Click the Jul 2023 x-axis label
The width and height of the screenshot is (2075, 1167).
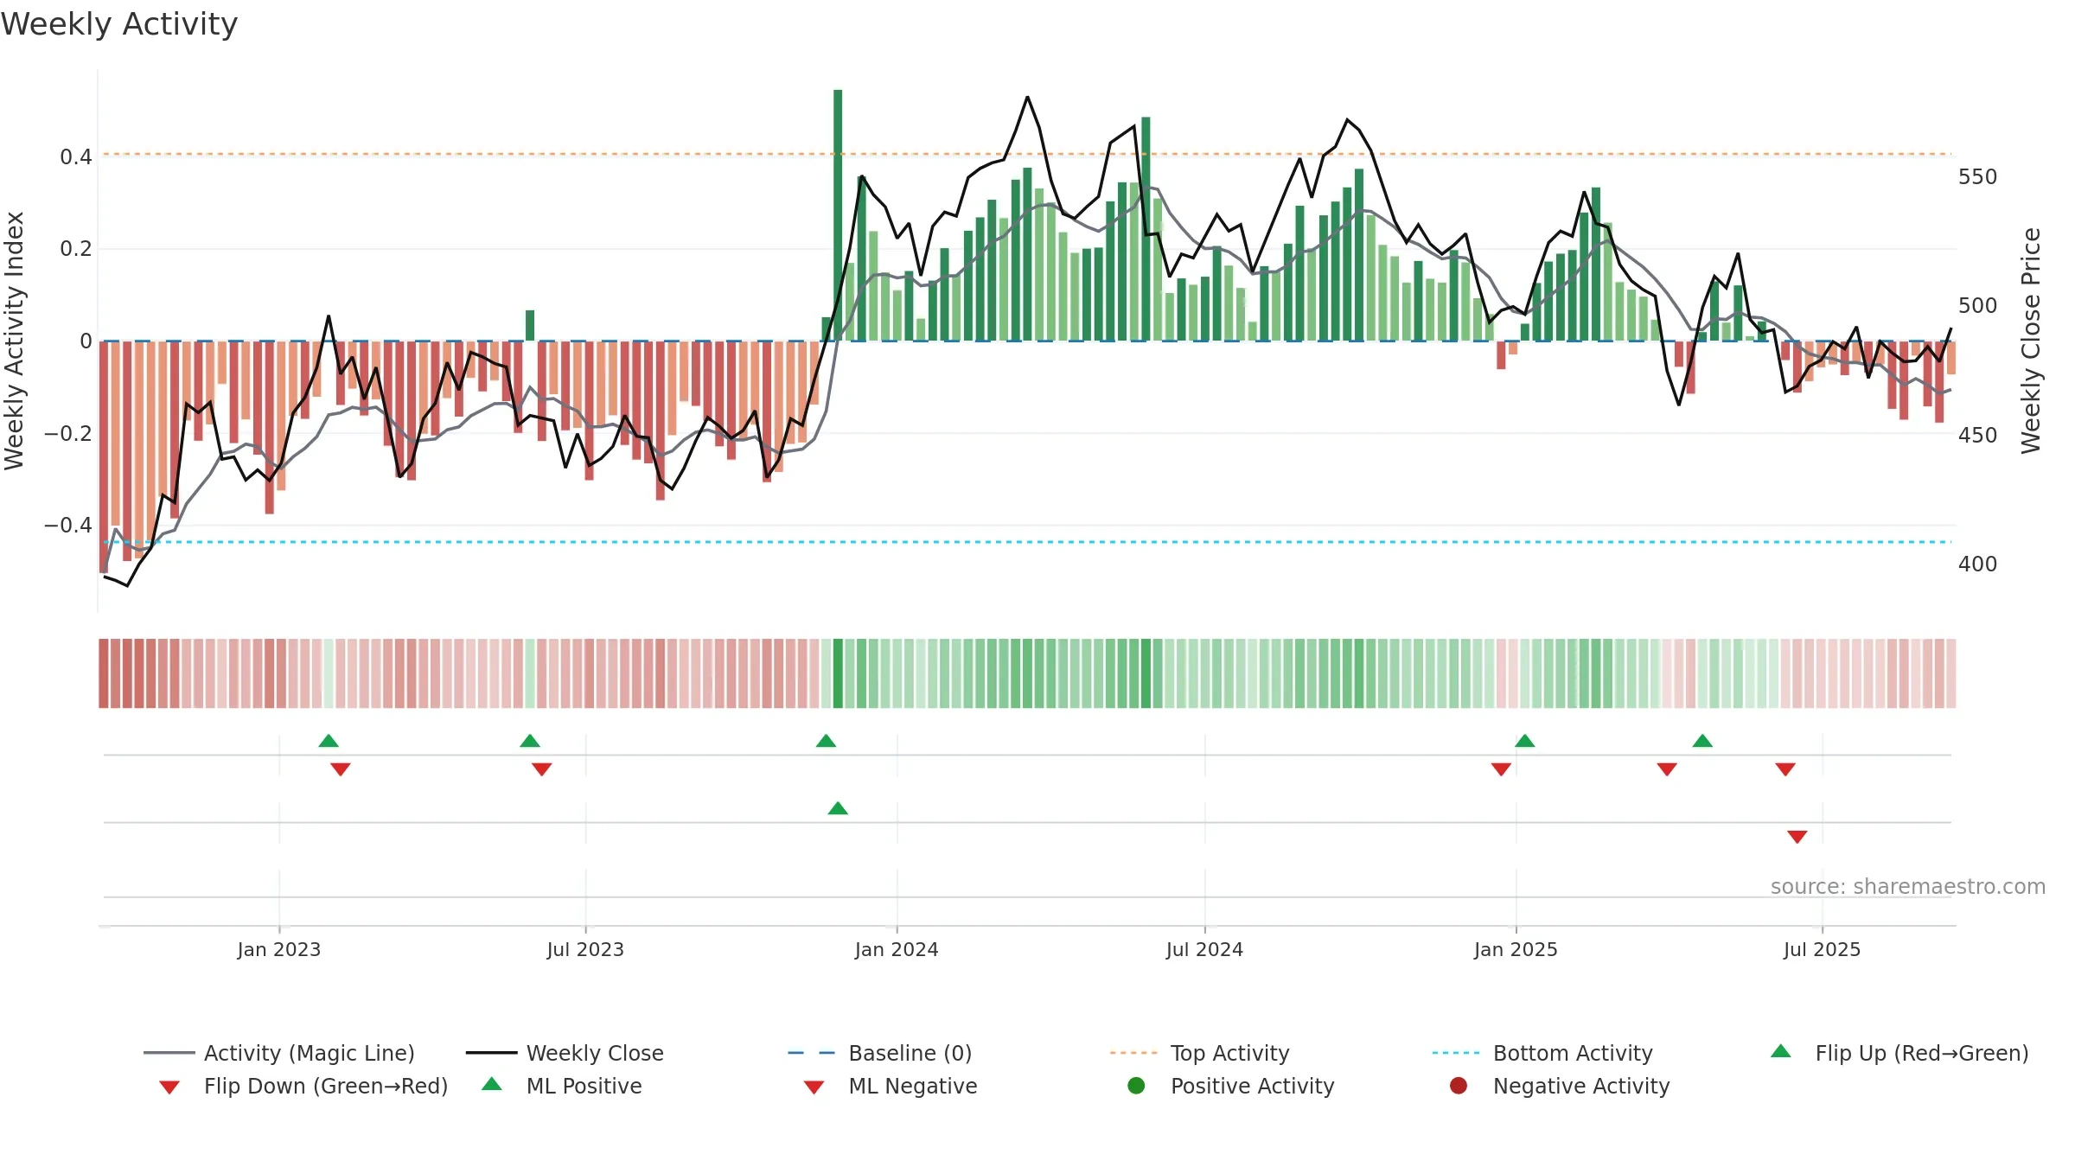(585, 949)
